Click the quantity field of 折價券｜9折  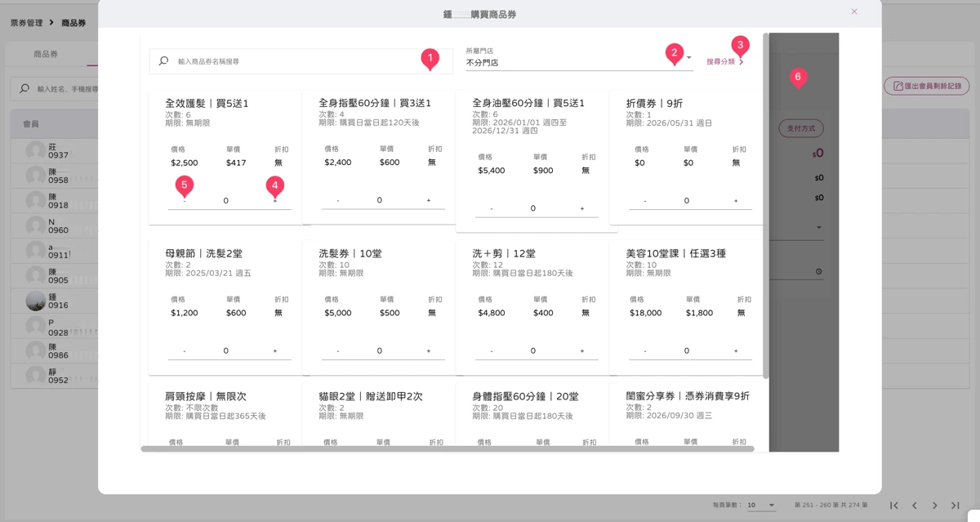(687, 201)
